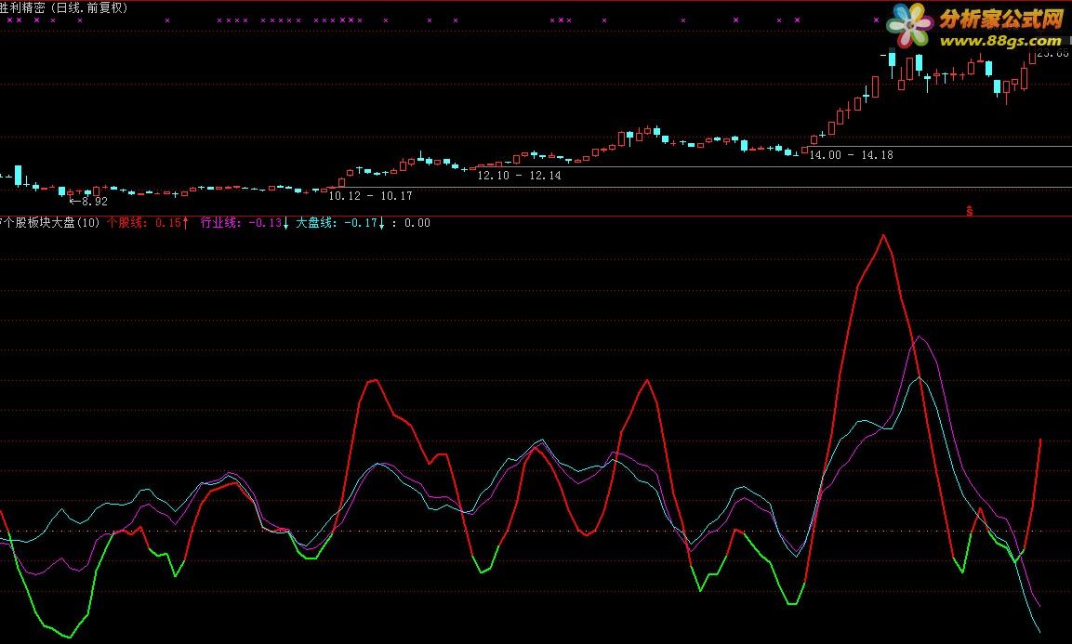Click the red $ marker below the candlesticks
The width and height of the screenshot is (1072, 644).
[x=970, y=211]
